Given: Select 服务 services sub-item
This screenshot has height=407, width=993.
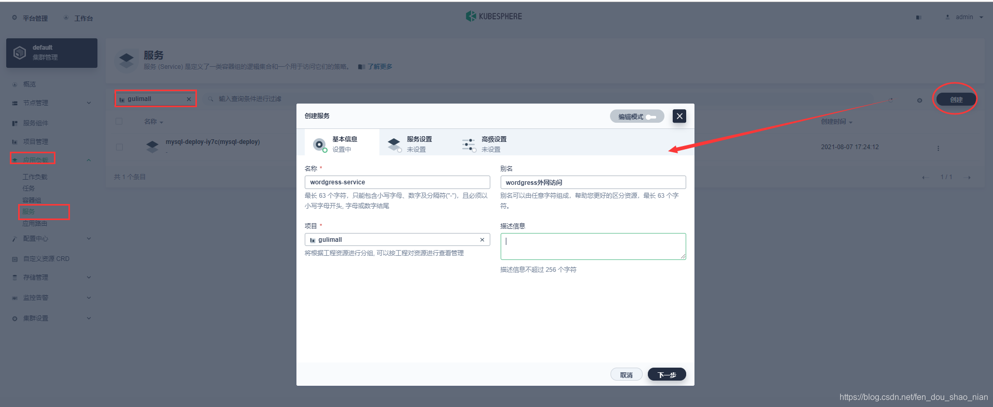Looking at the screenshot, I should point(29,212).
